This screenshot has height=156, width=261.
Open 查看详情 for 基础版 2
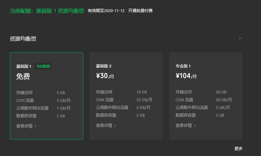[x=106, y=125]
